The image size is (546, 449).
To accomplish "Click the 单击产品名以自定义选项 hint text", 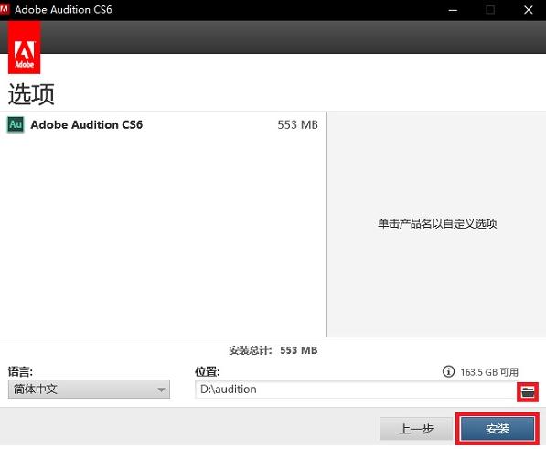I will 437,223.
